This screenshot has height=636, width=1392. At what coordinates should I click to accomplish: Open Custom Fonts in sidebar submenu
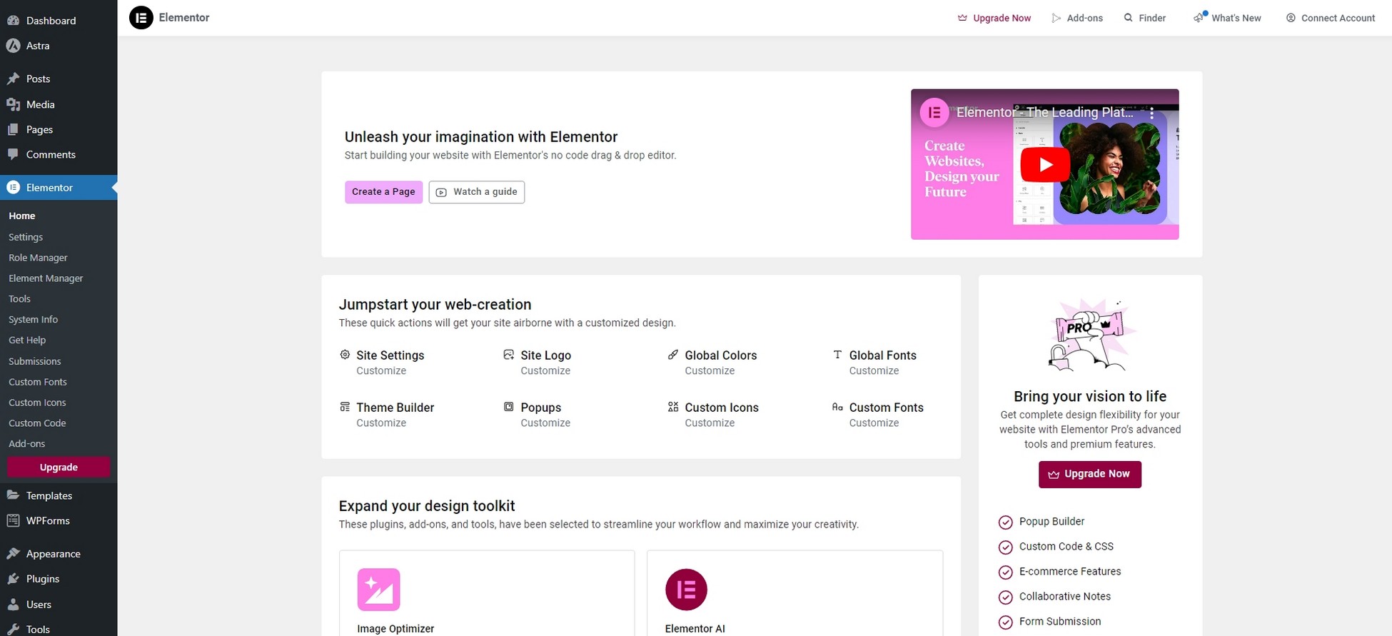click(x=38, y=382)
